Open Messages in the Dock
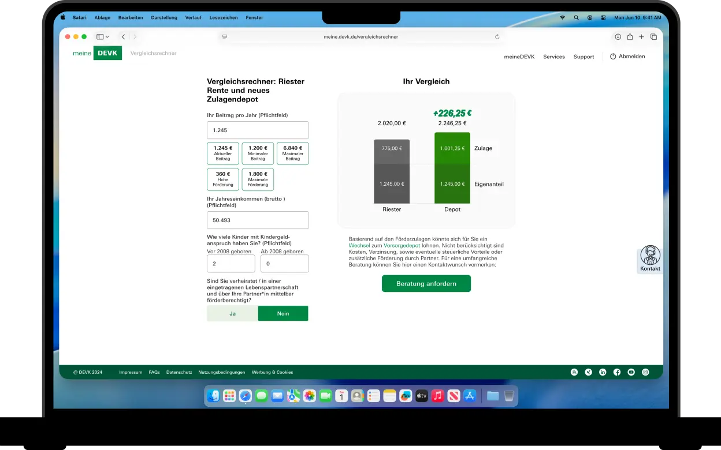The image size is (721, 450). tap(261, 396)
